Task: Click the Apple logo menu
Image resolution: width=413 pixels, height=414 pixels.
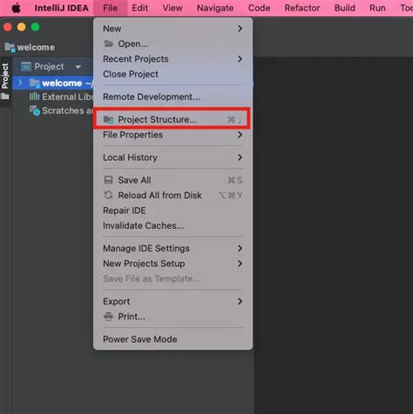Action: (17, 8)
